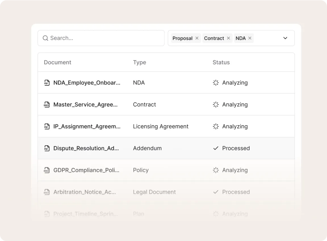Open the GDPR_Compliance_Poli document row
Image resolution: width=327 pixels, height=241 pixels.
(87, 170)
